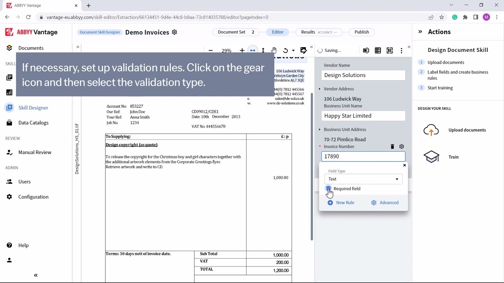Image resolution: width=504 pixels, height=283 pixels.
Task: Expand the Vendor Address group
Action: point(320,89)
